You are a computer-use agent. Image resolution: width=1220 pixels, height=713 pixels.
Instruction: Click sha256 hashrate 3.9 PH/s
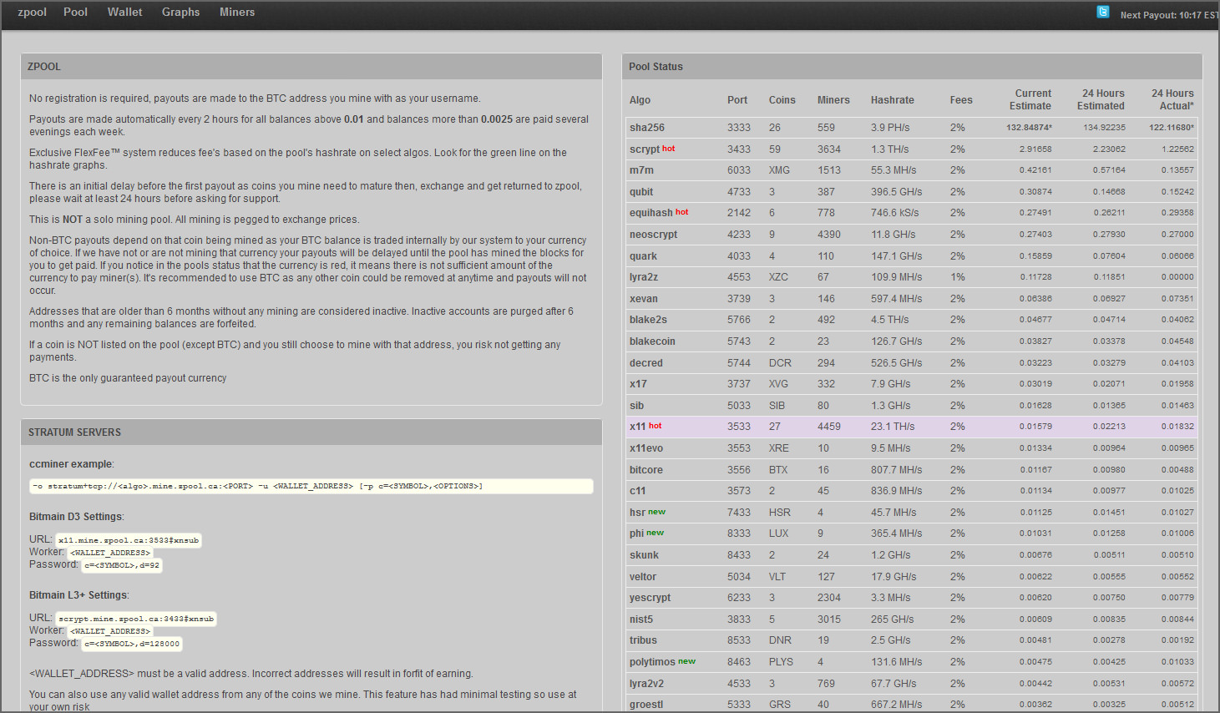(x=890, y=128)
